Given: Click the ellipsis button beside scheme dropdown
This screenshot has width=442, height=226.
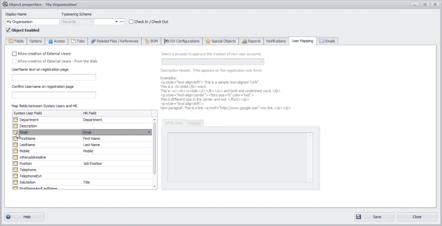Looking at the screenshot, I should click(x=122, y=22).
